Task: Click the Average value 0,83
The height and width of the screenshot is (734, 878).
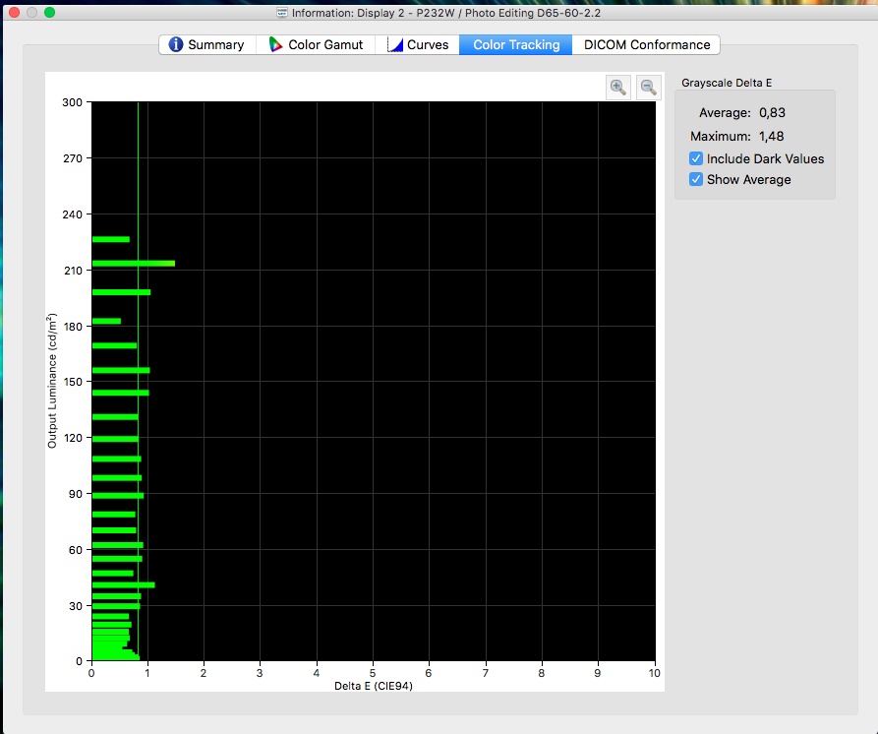Action: click(772, 113)
